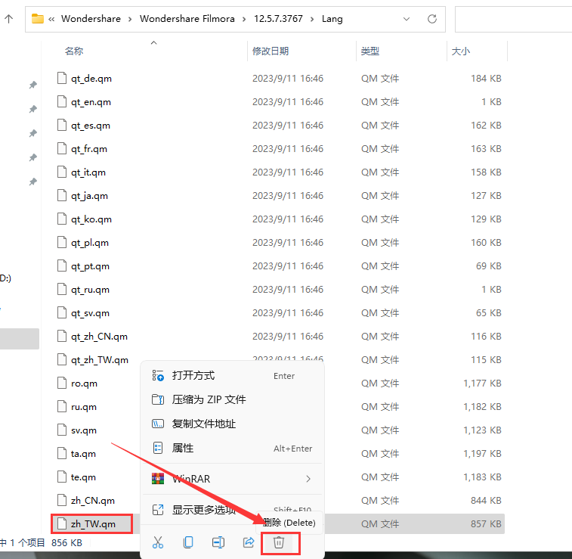Select the file qt_en.qm

pos(91,102)
